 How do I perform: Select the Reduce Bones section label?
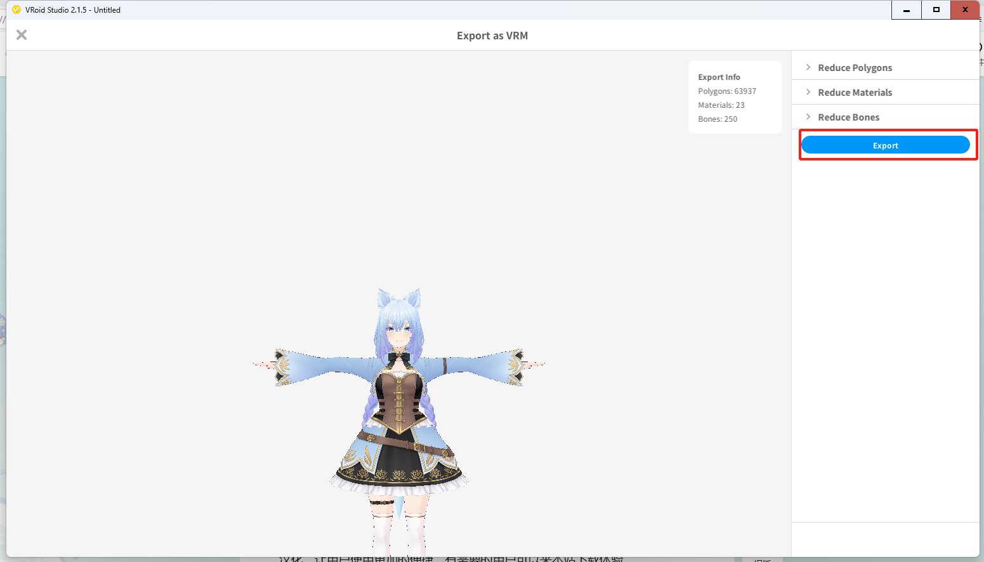[x=848, y=117]
